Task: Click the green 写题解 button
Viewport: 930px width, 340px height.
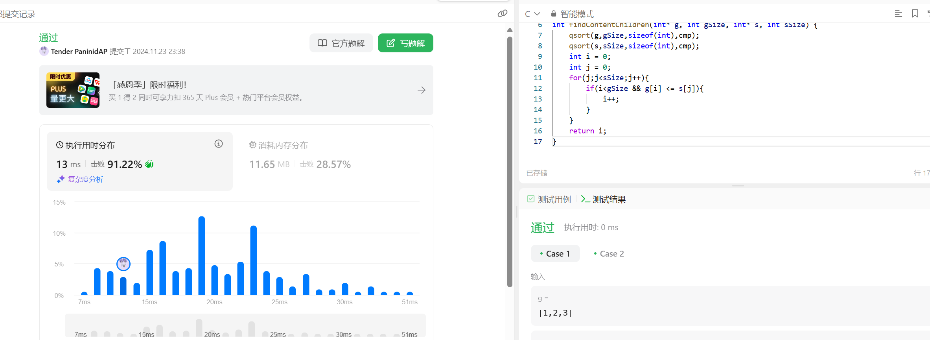Action: point(405,43)
